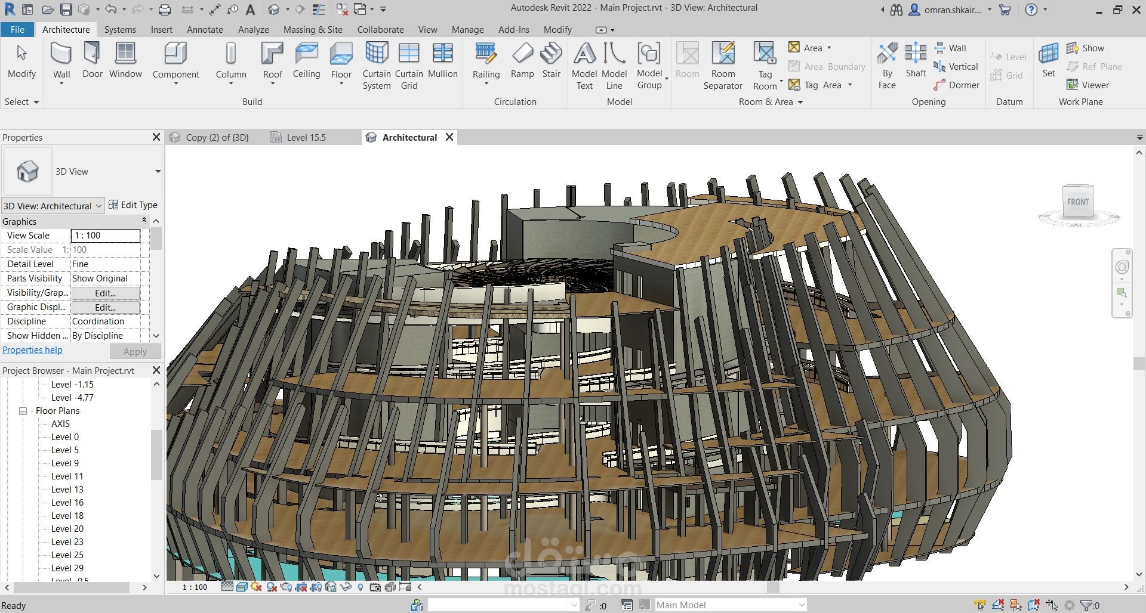Open Temporary Hide/Isolate glasses menu
This screenshot has width=1146, height=613.
(x=345, y=587)
